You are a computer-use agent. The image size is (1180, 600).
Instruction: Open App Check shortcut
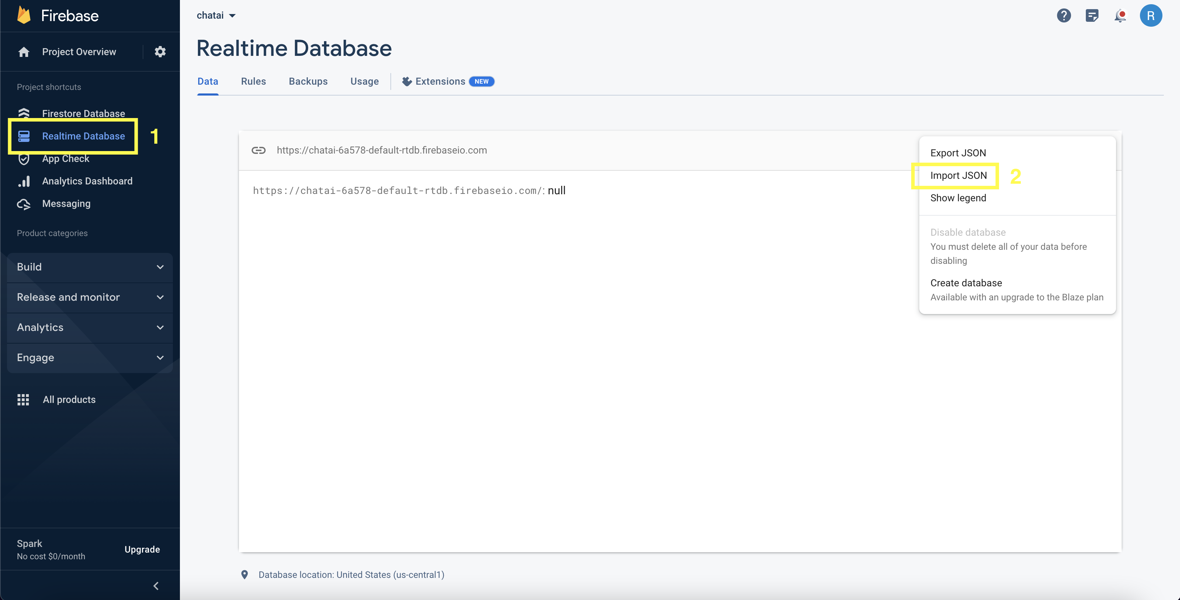point(65,159)
